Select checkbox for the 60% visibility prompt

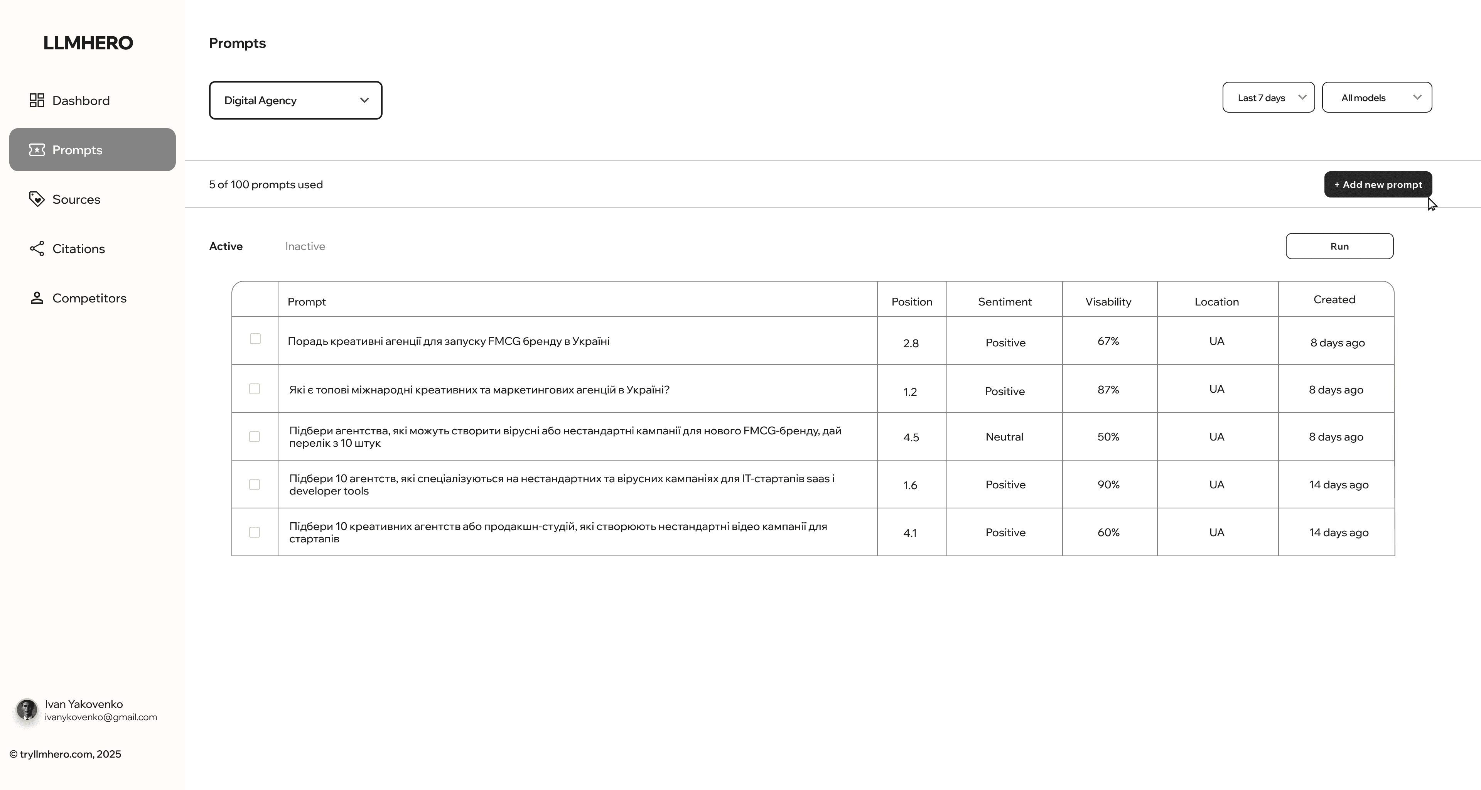(255, 532)
